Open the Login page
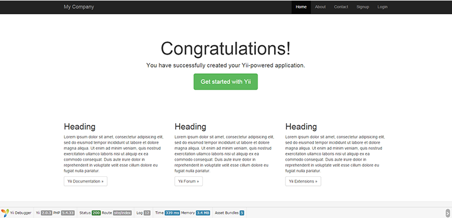This screenshot has height=218, width=452. (x=383, y=7)
